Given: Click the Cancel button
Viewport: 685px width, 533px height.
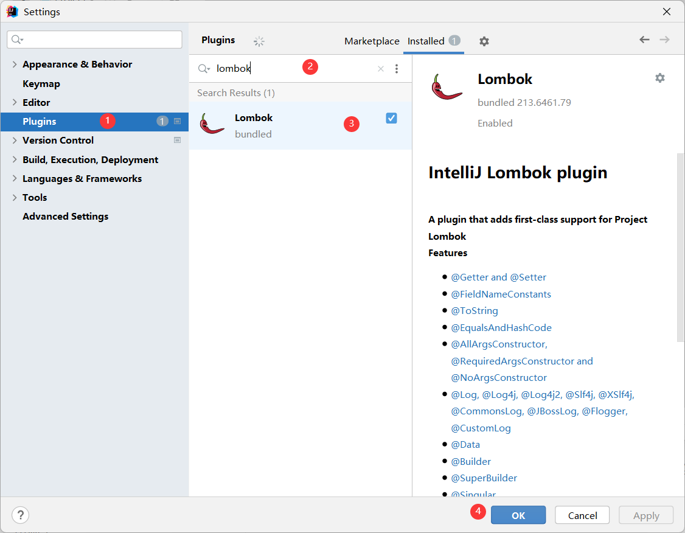Looking at the screenshot, I should pyautogui.click(x=582, y=515).
